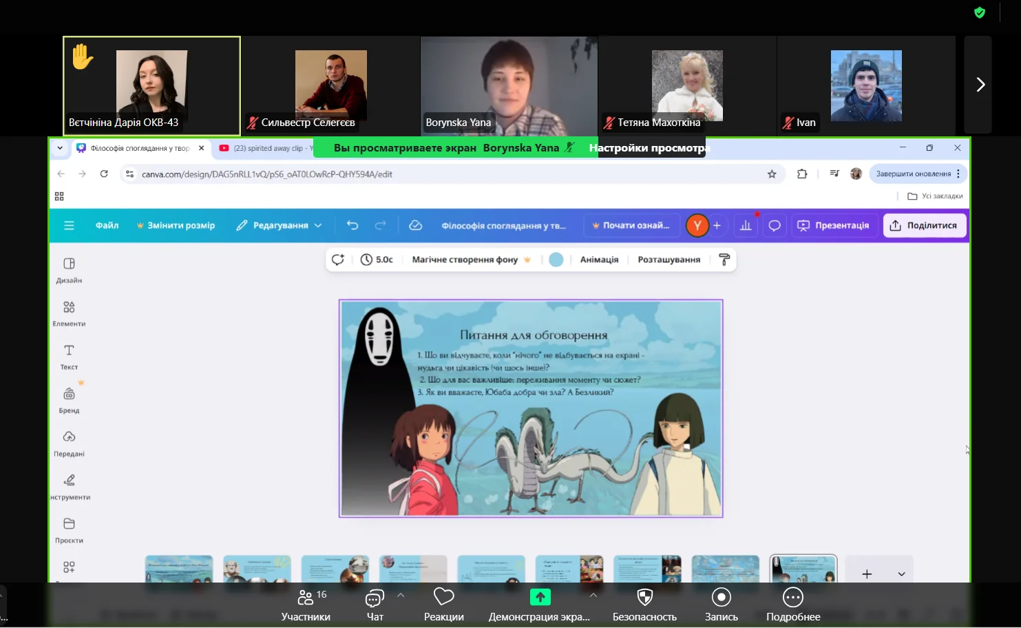
Task: Open the Participants list
Action: [306, 604]
